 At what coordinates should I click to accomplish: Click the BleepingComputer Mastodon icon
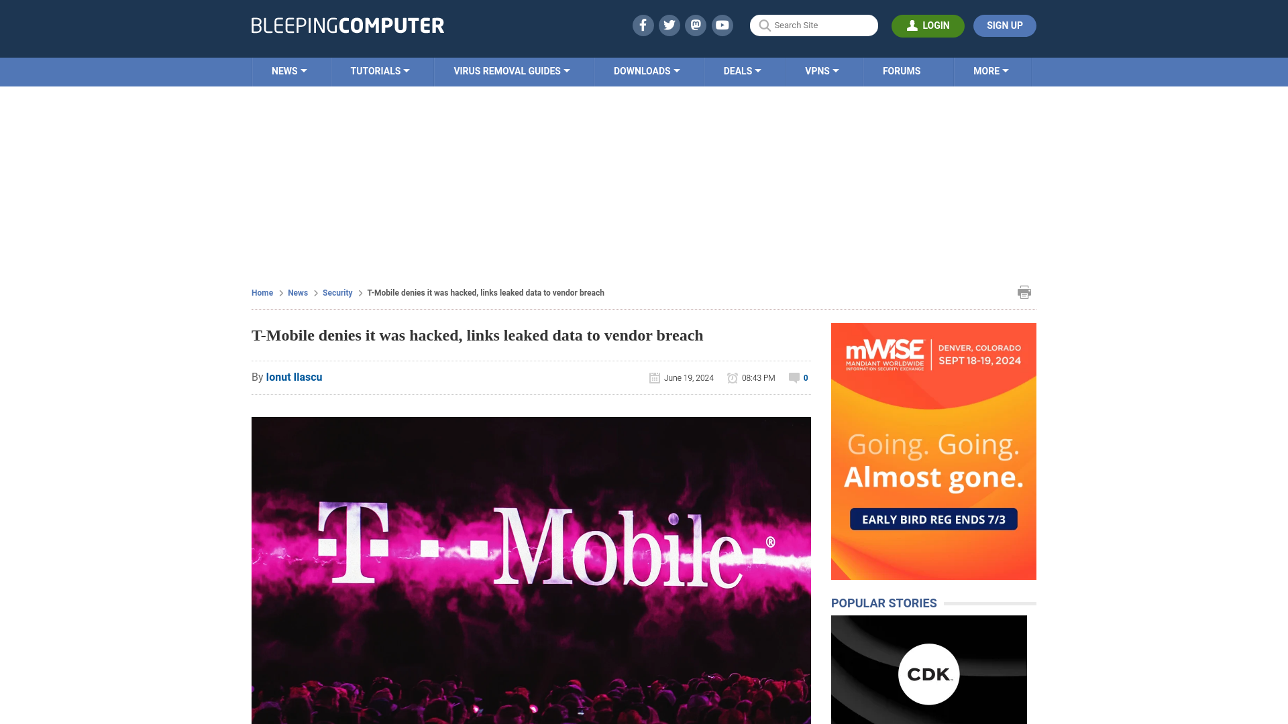click(x=696, y=25)
